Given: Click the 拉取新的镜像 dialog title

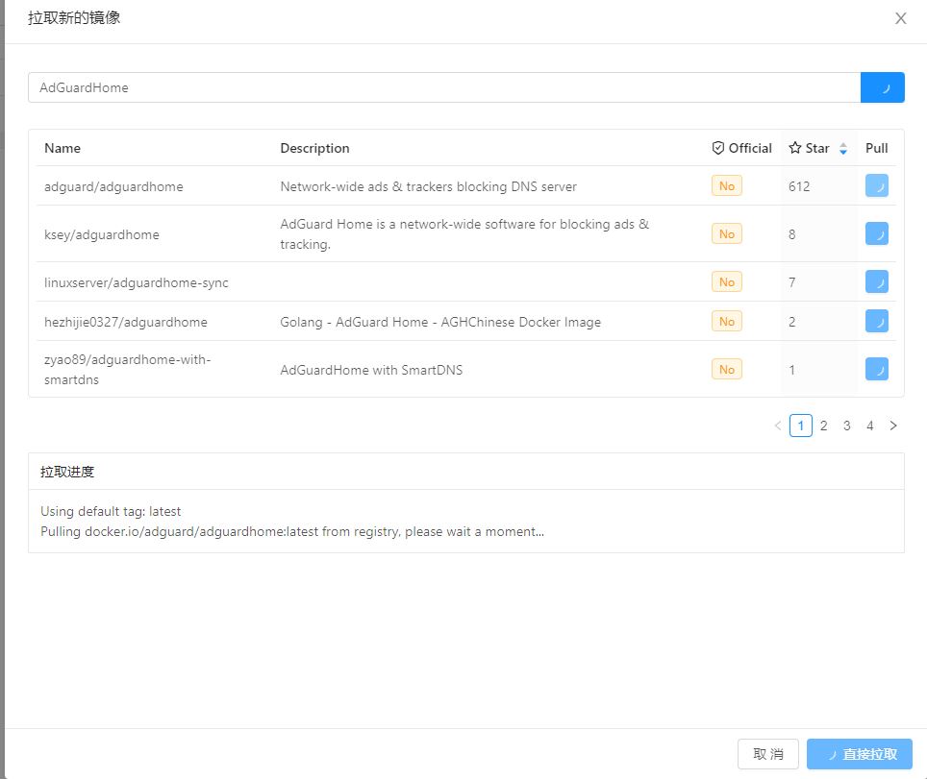Looking at the screenshot, I should [x=74, y=17].
